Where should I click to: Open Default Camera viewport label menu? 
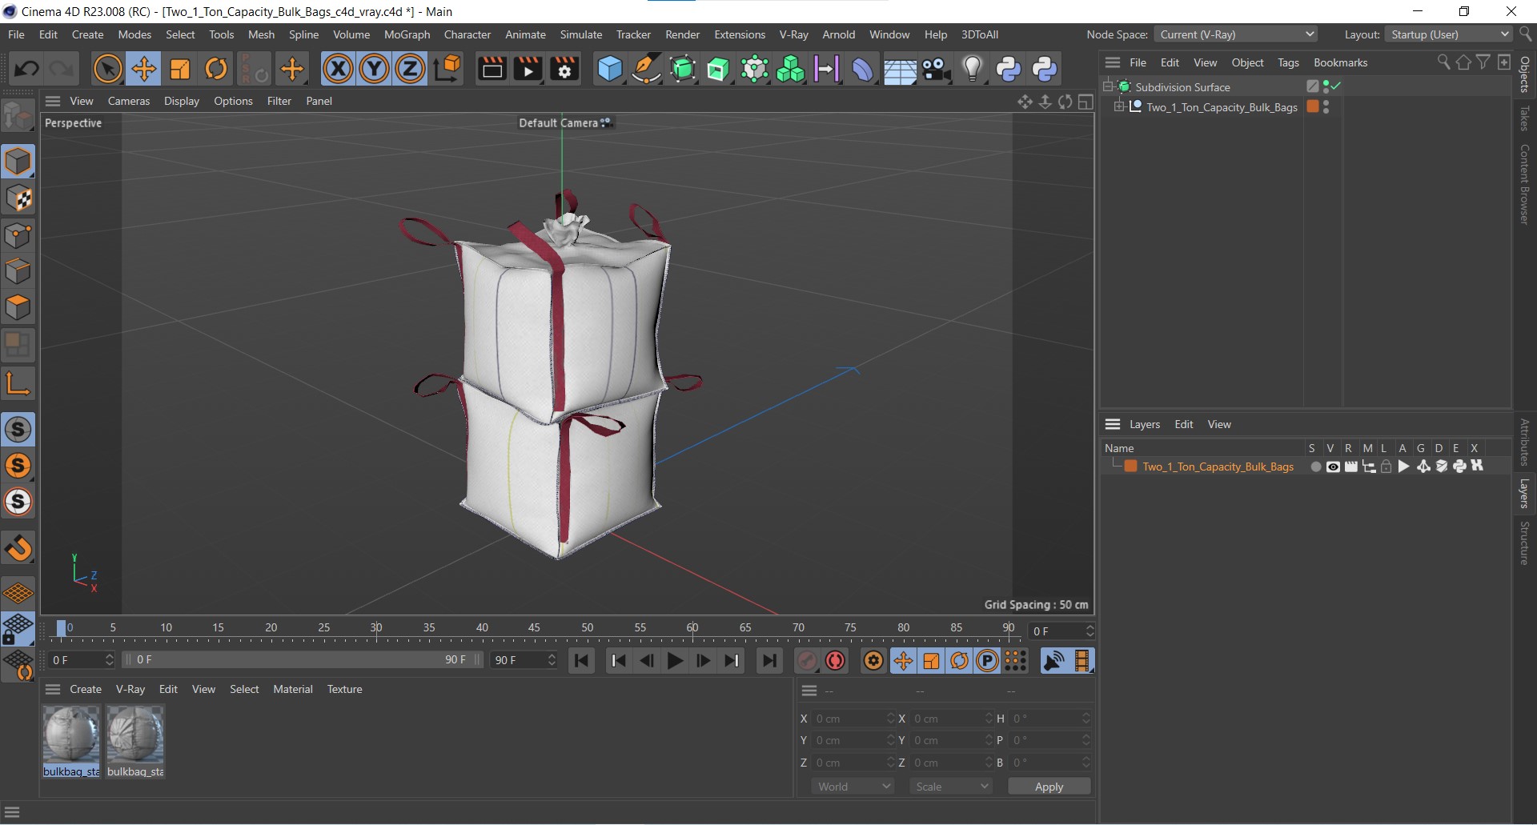click(564, 123)
